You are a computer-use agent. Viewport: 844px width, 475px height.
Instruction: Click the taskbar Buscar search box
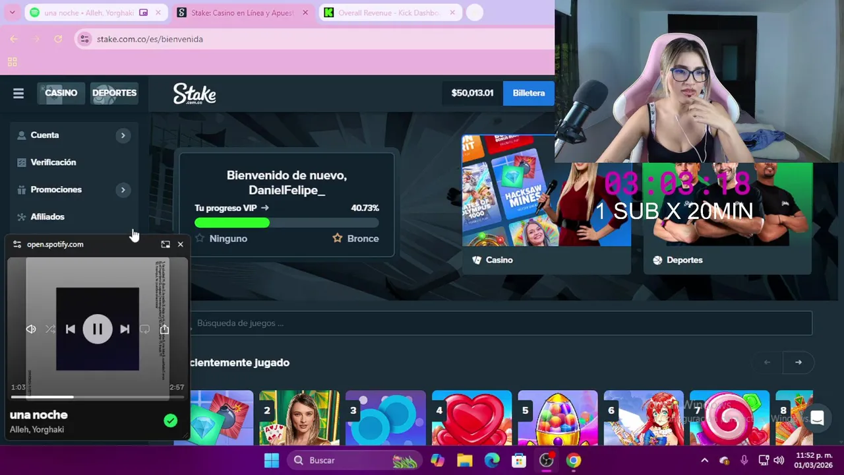353,460
